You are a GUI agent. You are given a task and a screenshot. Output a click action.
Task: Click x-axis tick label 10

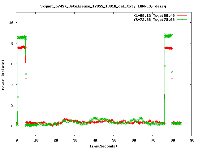36,140
